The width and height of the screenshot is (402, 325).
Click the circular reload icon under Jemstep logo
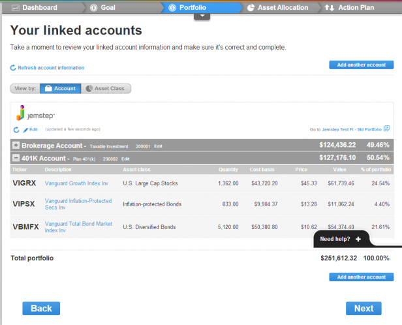point(16,130)
